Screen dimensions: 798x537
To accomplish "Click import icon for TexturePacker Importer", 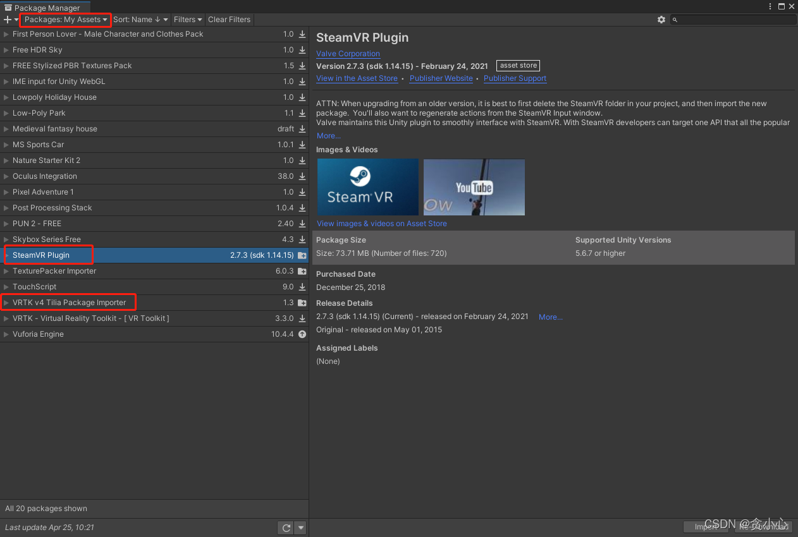I will pos(302,271).
